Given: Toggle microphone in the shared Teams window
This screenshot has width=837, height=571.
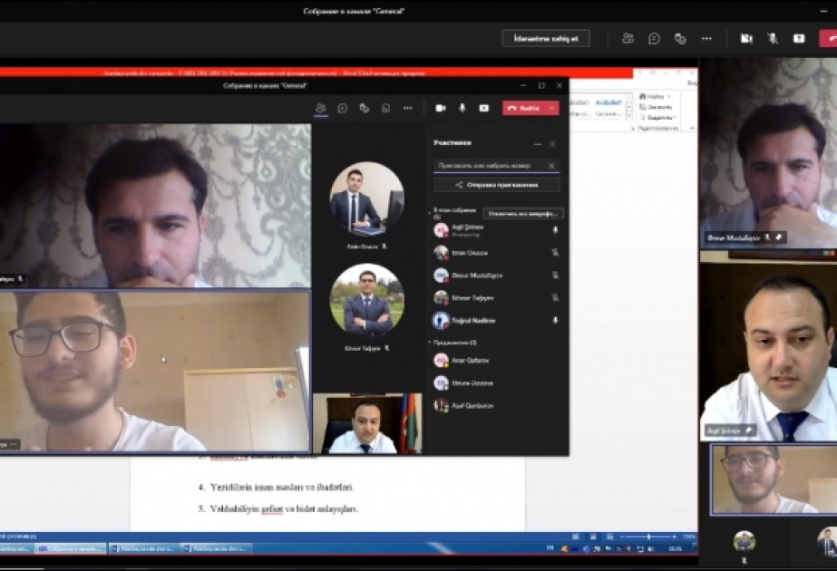Looking at the screenshot, I should (462, 109).
